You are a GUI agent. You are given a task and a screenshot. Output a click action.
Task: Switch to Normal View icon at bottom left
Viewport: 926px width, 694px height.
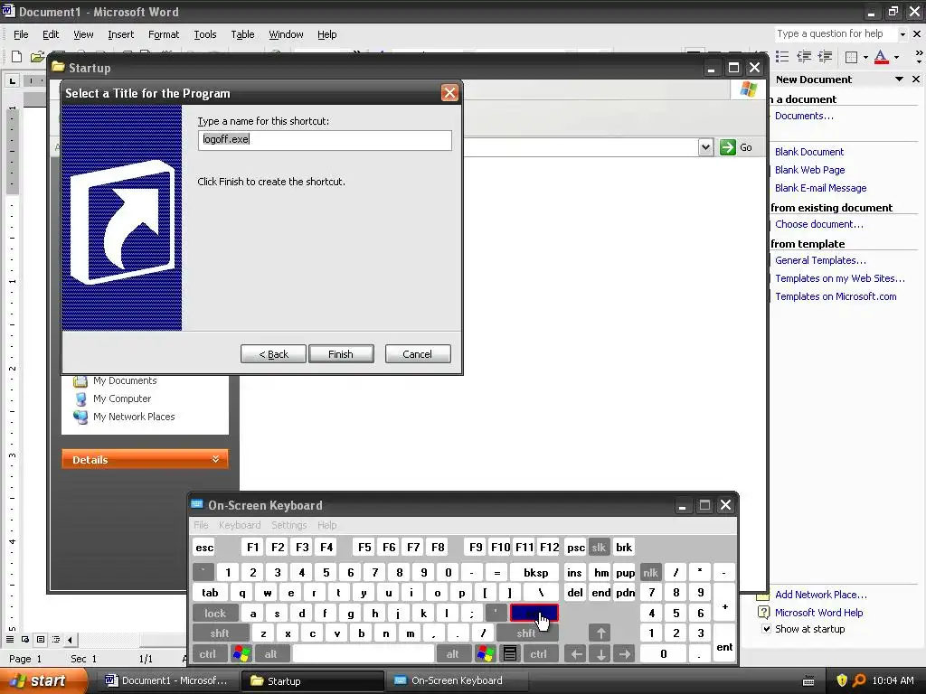click(x=10, y=639)
